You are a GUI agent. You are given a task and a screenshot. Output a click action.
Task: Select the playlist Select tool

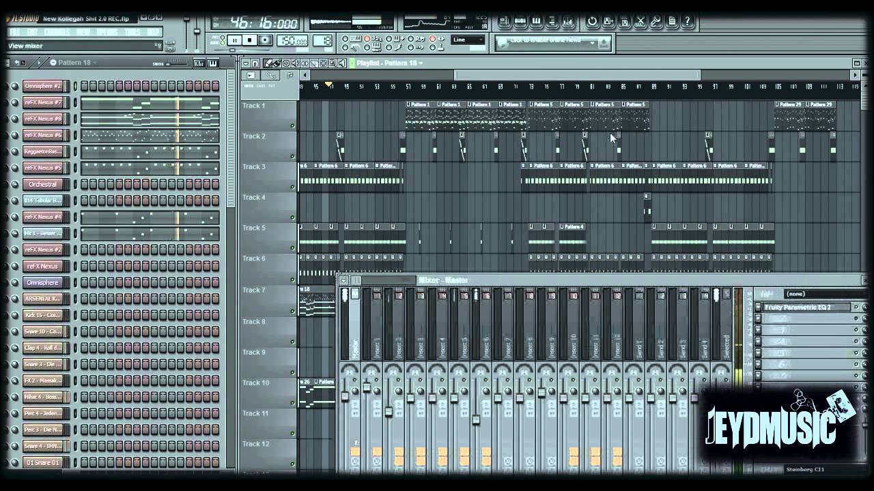[323, 63]
